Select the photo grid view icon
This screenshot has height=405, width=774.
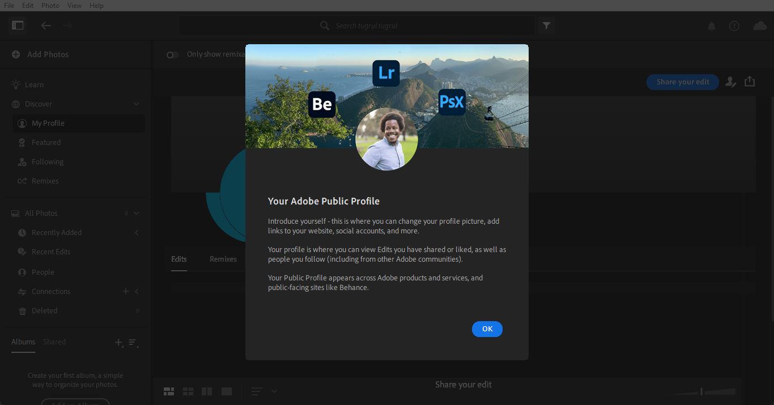pyautogui.click(x=169, y=391)
